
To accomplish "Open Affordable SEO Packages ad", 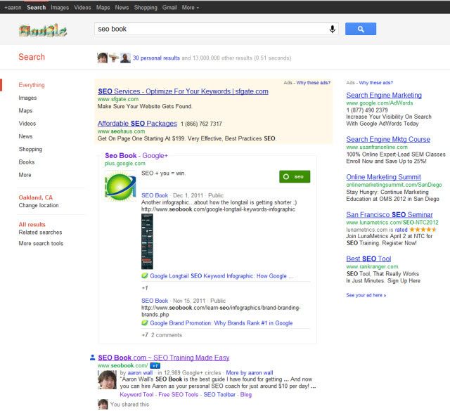I will [137, 124].
